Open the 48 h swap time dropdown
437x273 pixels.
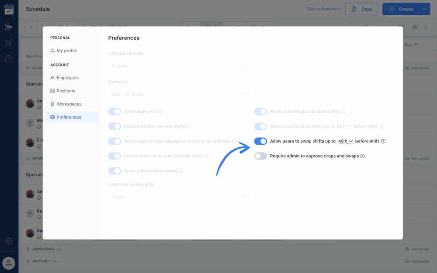tap(345, 141)
